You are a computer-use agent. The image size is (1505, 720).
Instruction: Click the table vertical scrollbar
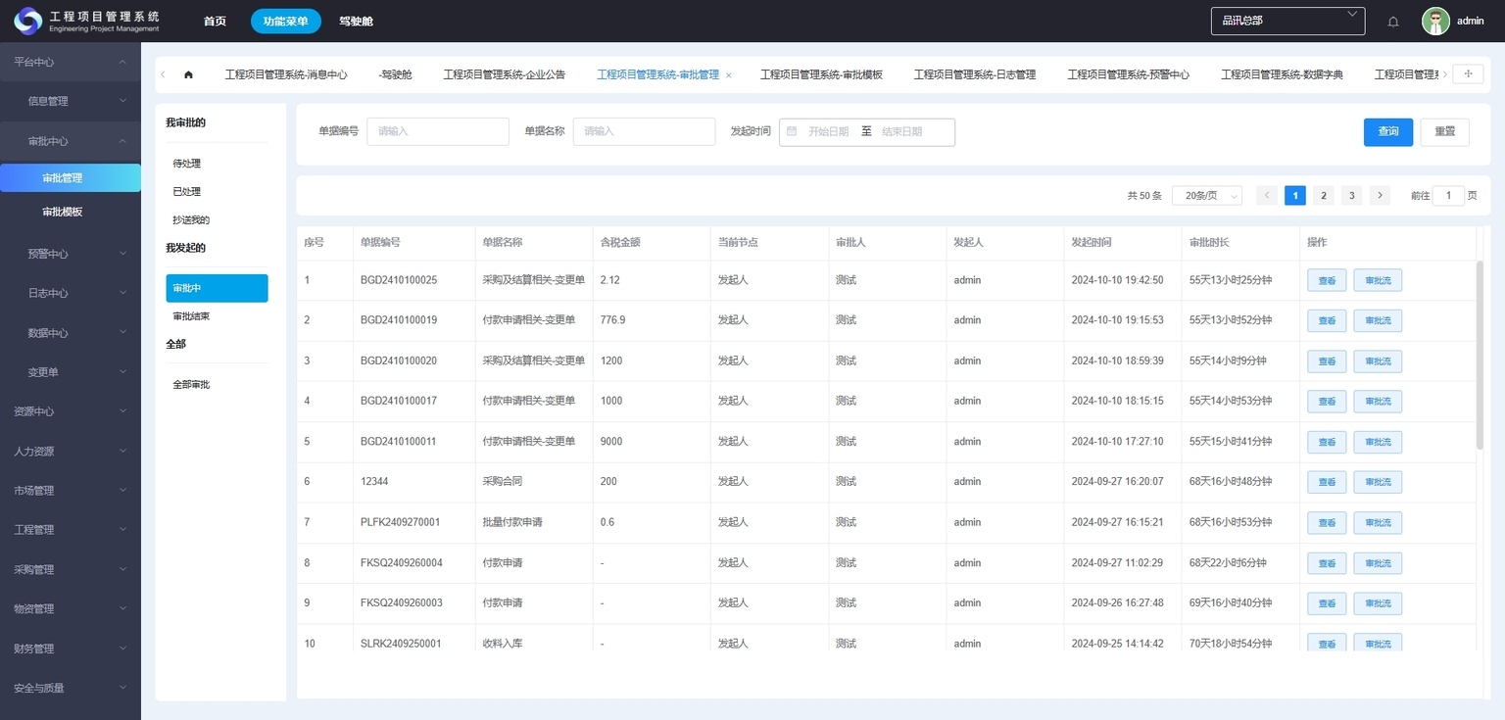(1480, 353)
